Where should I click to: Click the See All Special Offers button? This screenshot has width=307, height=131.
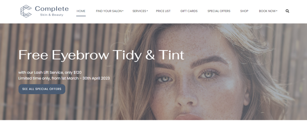[42, 89]
